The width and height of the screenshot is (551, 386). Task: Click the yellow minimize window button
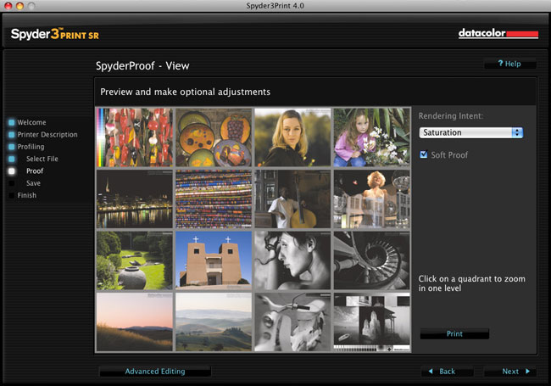point(19,6)
